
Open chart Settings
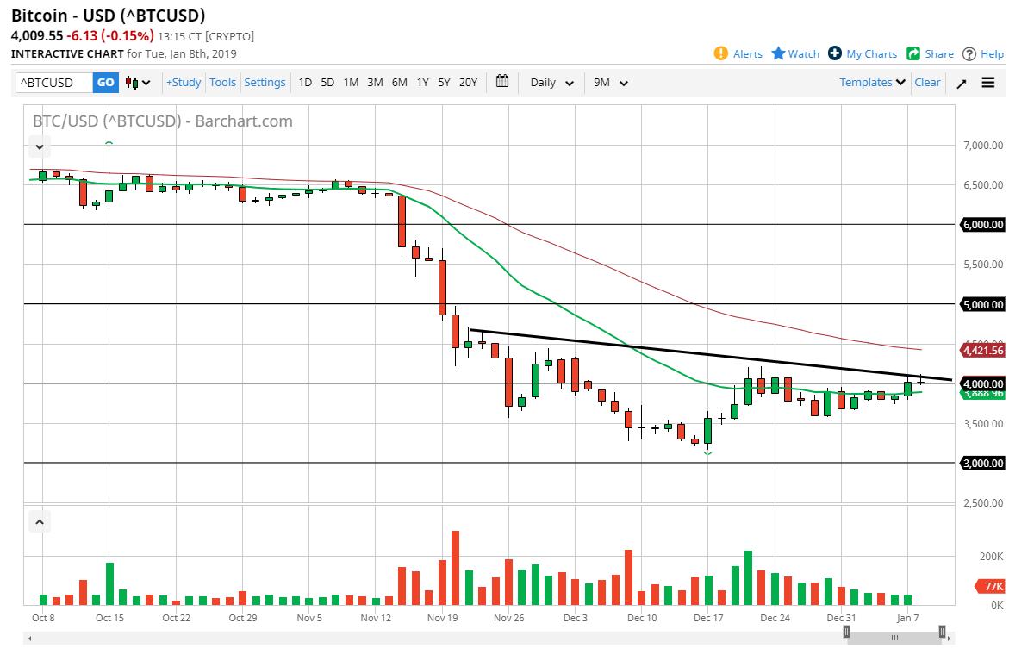265,83
